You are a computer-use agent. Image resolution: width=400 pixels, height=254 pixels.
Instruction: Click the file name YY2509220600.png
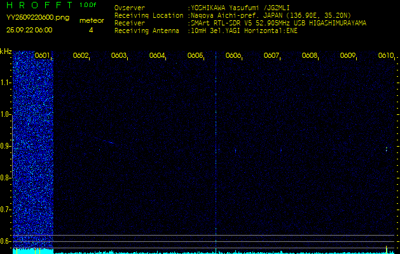tap(38, 18)
